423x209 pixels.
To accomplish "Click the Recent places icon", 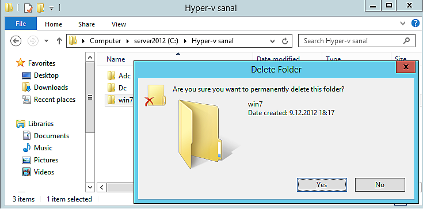I will click(26, 100).
